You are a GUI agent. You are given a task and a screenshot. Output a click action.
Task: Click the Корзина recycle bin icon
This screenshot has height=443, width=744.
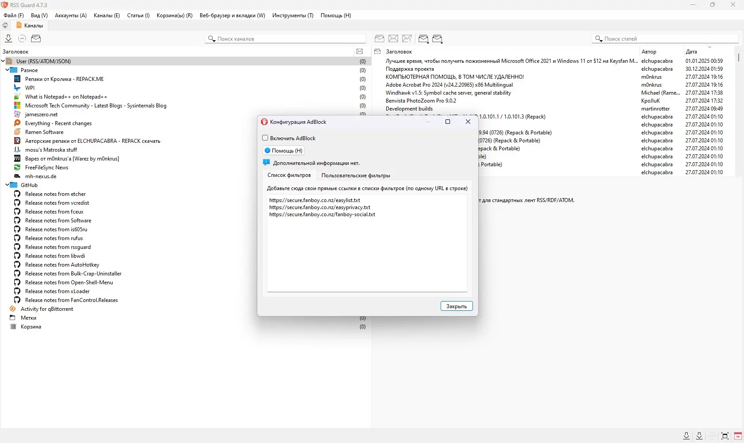click(x=13, y=327)
